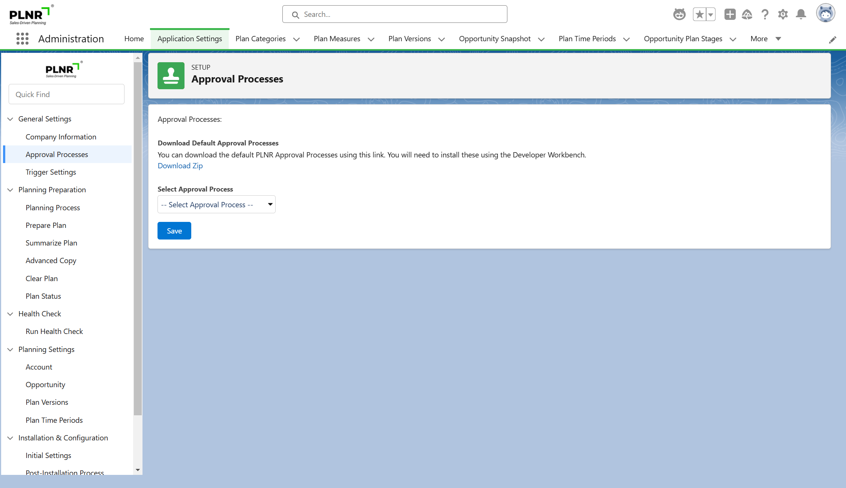This screenshot has height=488, width=846.
Task: Switch to the Home tab
Action: (134, 39)
